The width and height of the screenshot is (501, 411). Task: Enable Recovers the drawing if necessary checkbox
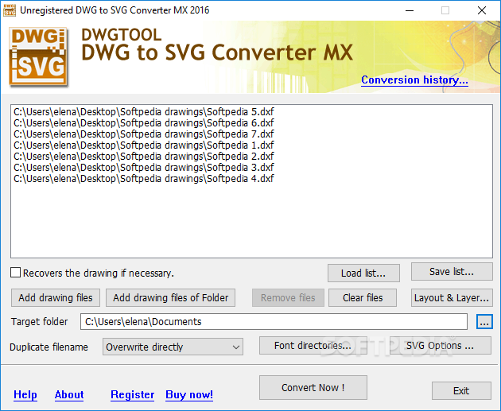tap(15, 273)
